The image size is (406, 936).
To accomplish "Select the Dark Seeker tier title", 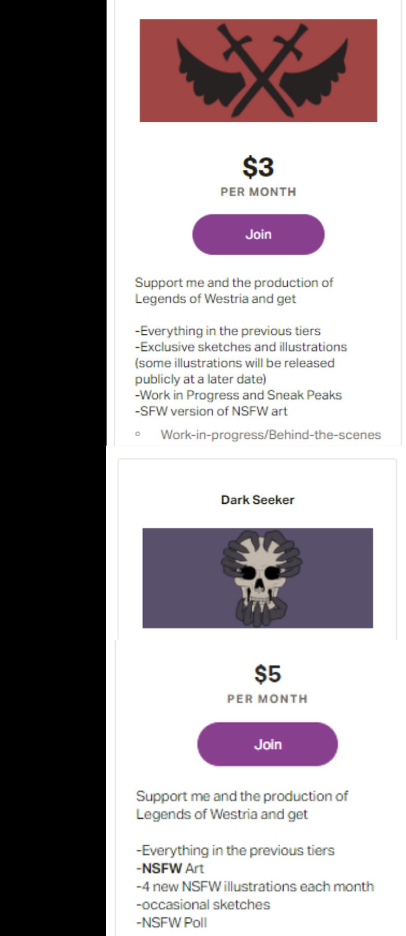I will tap(257, 500).
